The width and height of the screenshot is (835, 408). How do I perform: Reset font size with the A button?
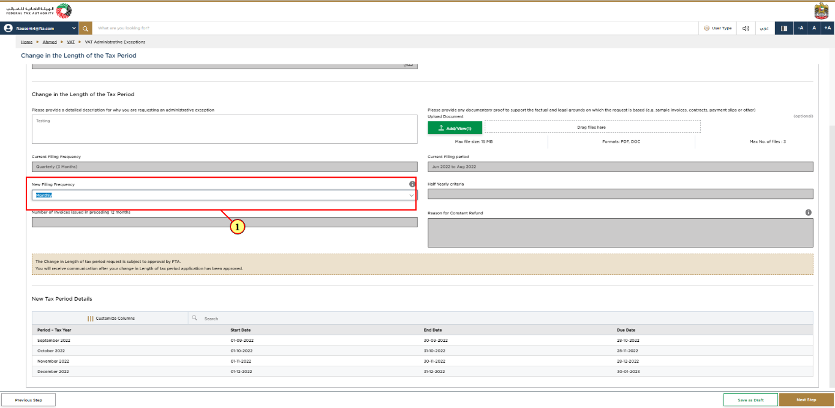tap(814, 28)
